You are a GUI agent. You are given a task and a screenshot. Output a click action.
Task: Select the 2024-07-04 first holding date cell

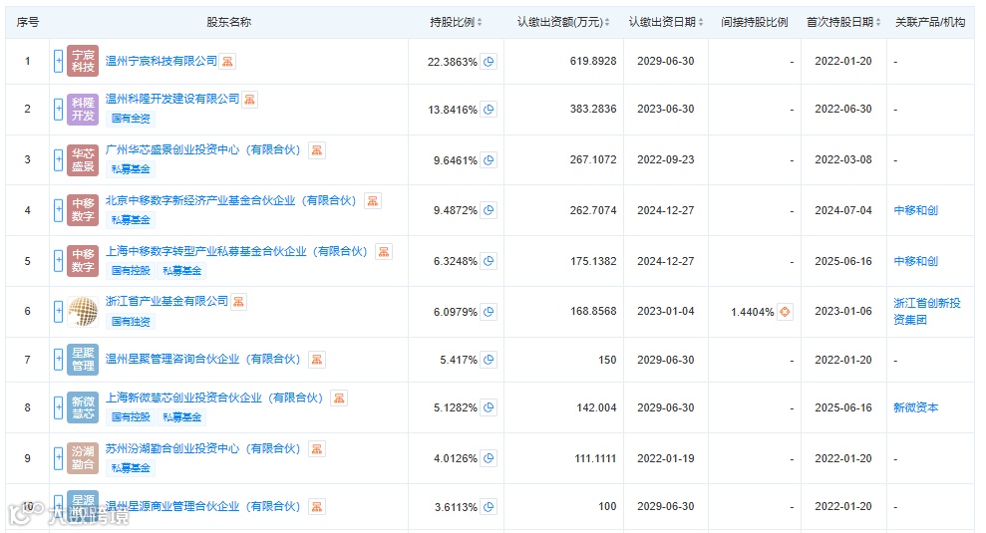[x=843, y=210]
